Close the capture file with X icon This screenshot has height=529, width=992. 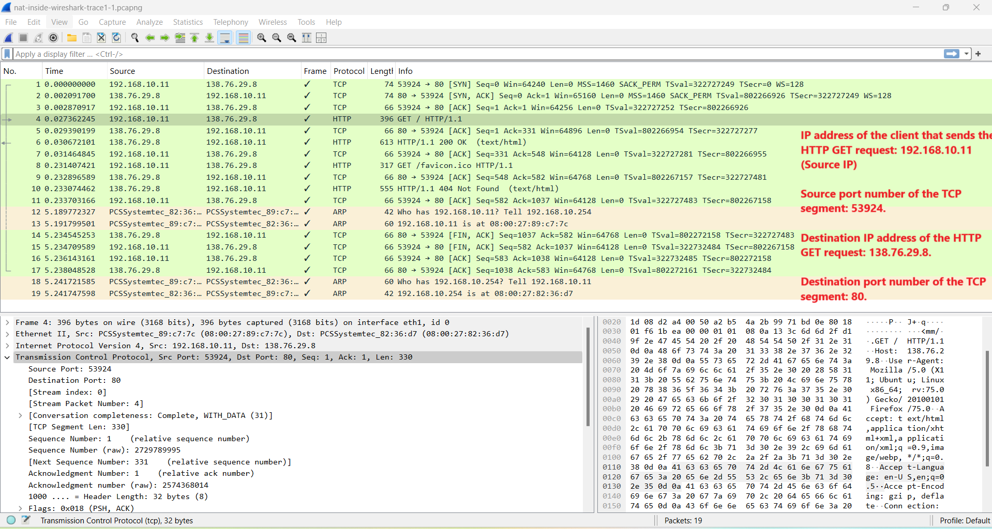(101, 38)
